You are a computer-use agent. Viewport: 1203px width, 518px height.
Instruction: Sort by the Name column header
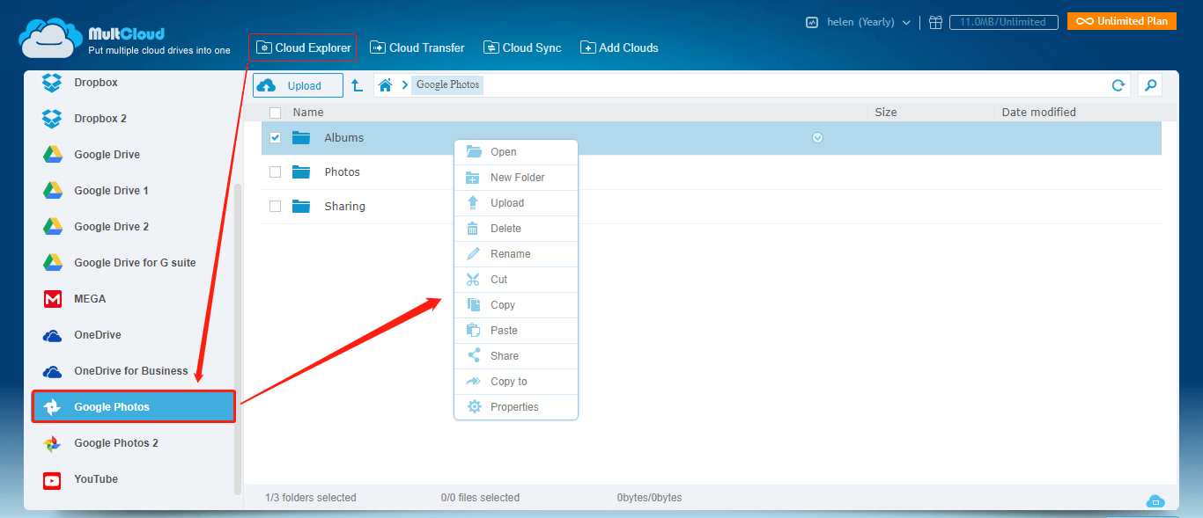pos(308,113)
